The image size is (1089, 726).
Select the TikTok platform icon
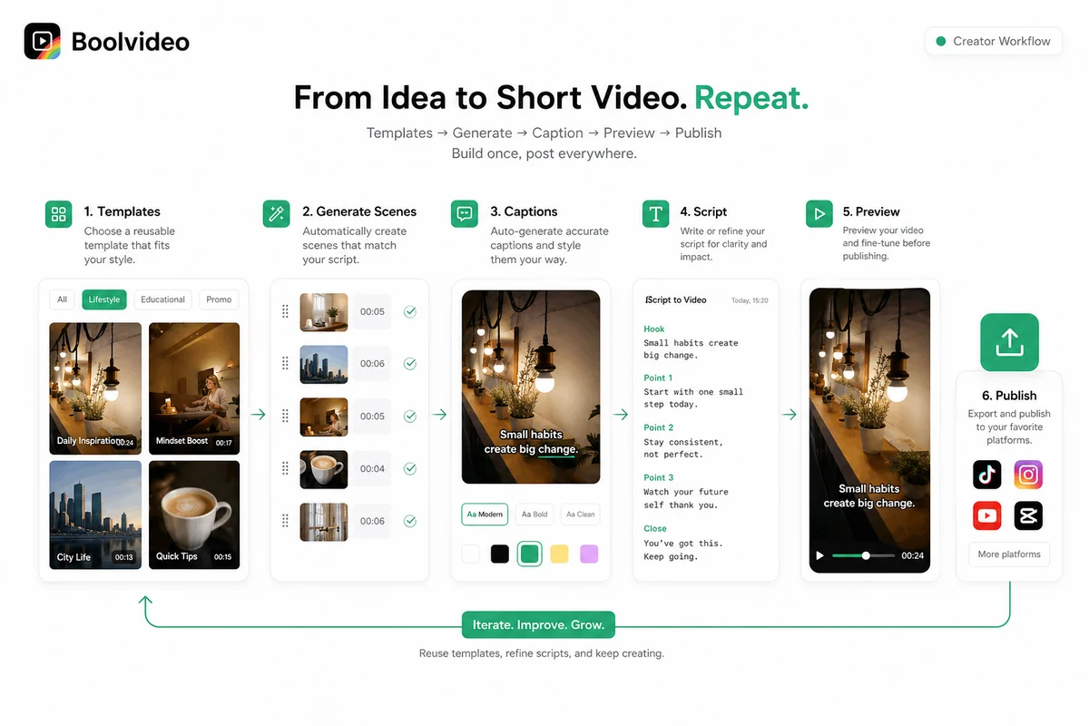(x=987, y=474)
